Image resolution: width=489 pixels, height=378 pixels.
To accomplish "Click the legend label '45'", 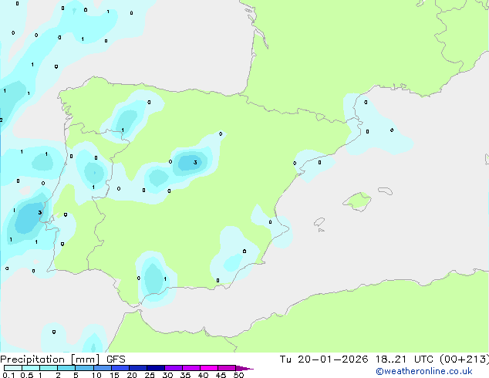I will point(221,375).
